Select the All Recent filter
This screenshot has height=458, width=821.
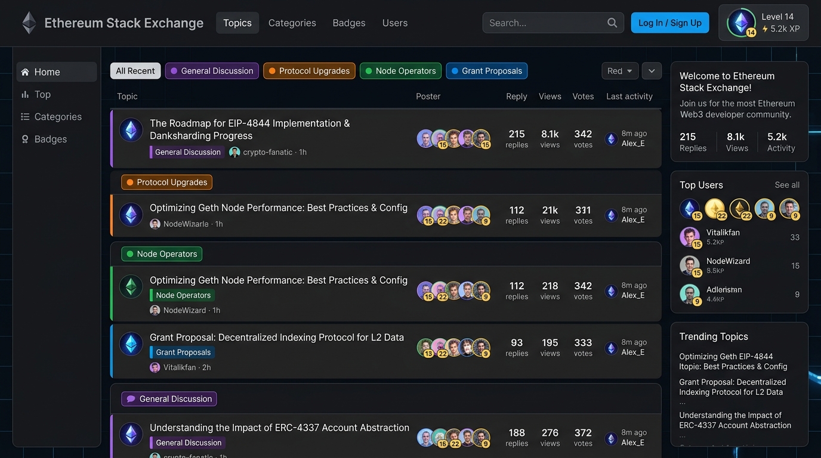pyautogui.click(x=135, y=71)
